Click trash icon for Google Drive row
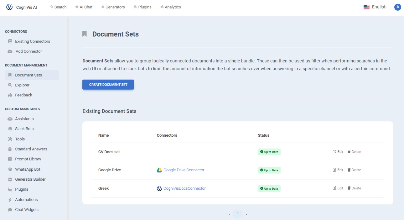This screenshot has height=220, width=404. click(349, 170)
